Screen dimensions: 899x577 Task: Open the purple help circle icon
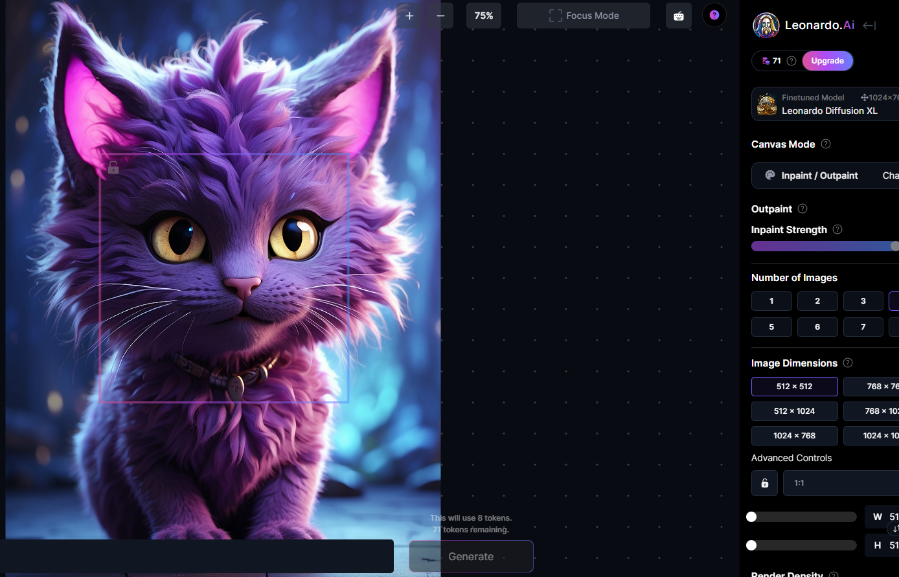714,15
